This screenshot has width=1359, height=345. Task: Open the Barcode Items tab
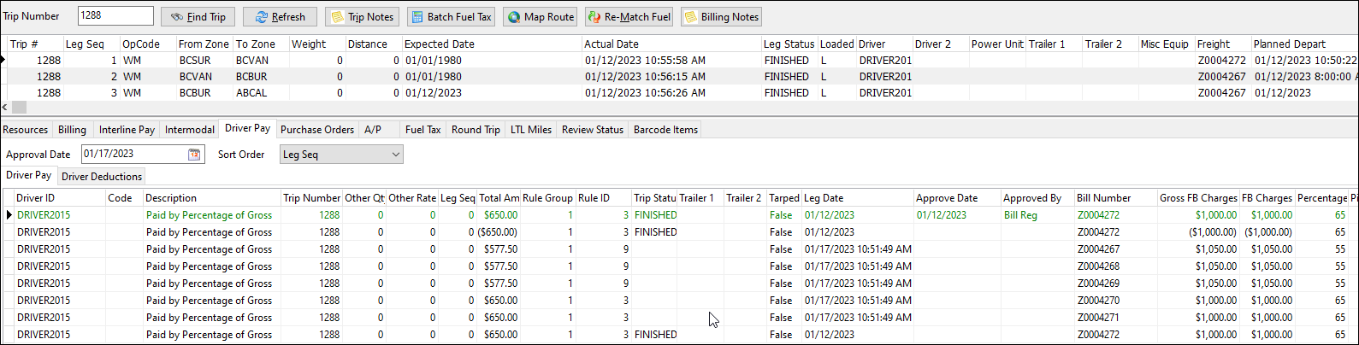(x=665, y=130)
